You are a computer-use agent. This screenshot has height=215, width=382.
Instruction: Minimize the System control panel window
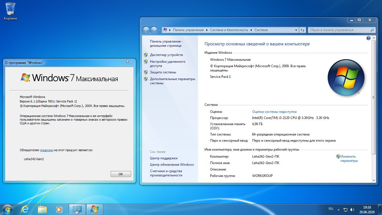(x=352, y=20)
